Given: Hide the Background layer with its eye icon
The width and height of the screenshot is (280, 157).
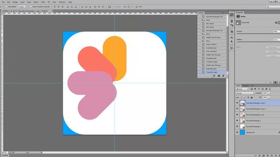Looking at the screenshot, I should [x=237, y=132].
